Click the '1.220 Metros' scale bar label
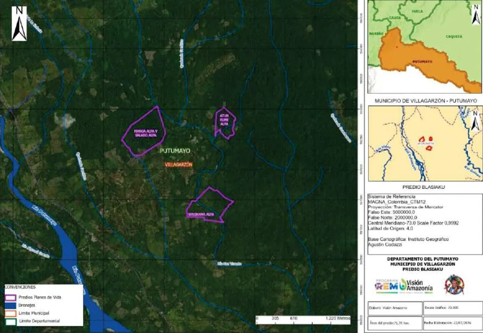Image resolution: width=483 pixels, height=333 pixels. coord(338,318)
